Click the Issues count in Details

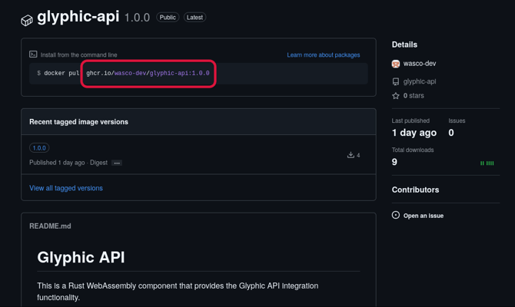(x=451, y=133)
